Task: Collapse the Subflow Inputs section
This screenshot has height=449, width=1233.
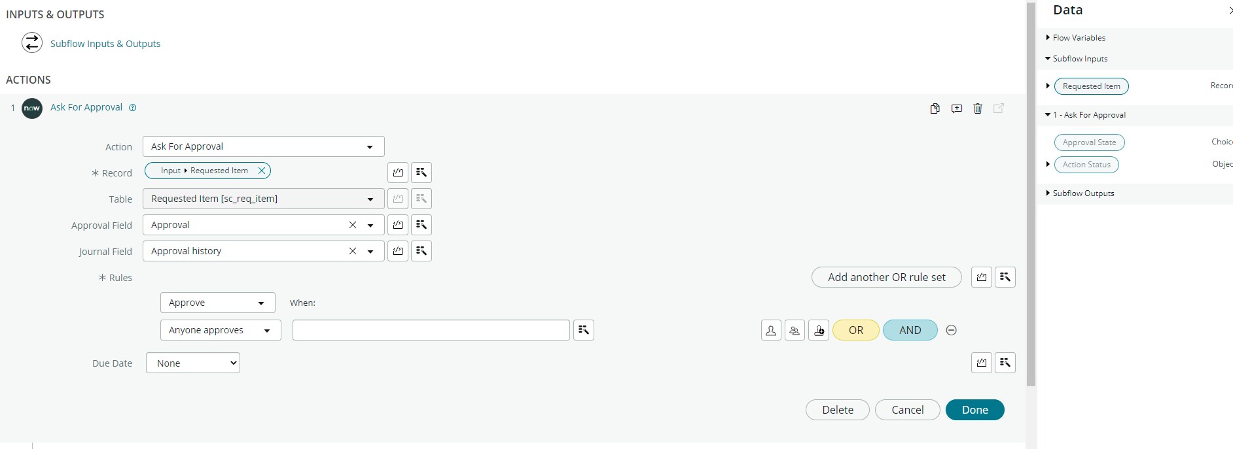Action: (1076, 59)
